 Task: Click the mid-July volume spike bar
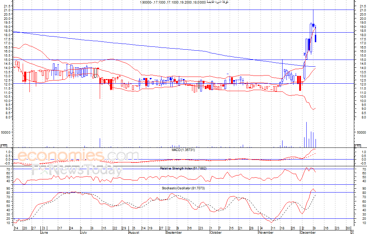click(100, 143)
